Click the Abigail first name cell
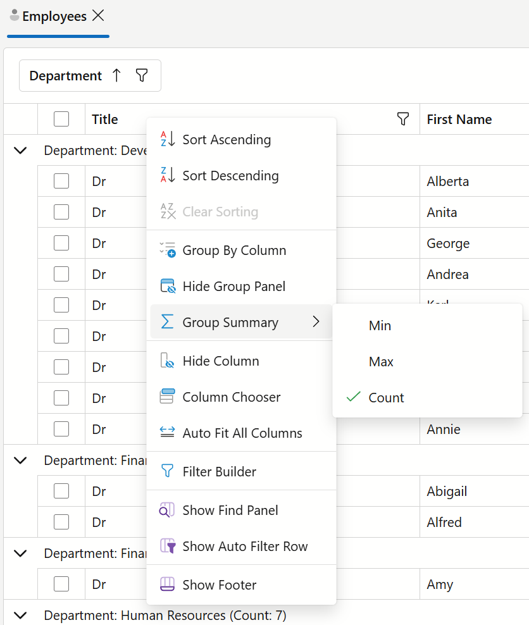This screenshot has width=529, height=625. pos(475,491)
